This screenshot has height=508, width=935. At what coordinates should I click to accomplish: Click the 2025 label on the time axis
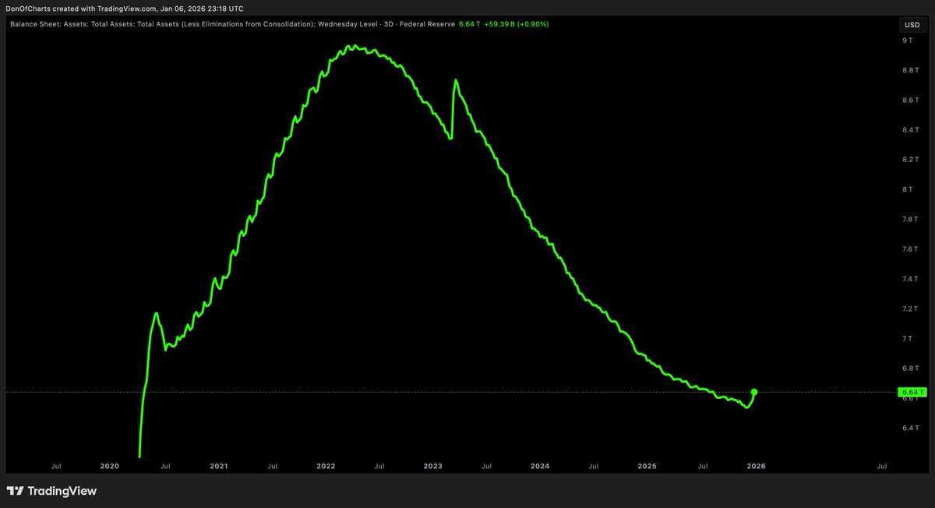click(647, 467)
